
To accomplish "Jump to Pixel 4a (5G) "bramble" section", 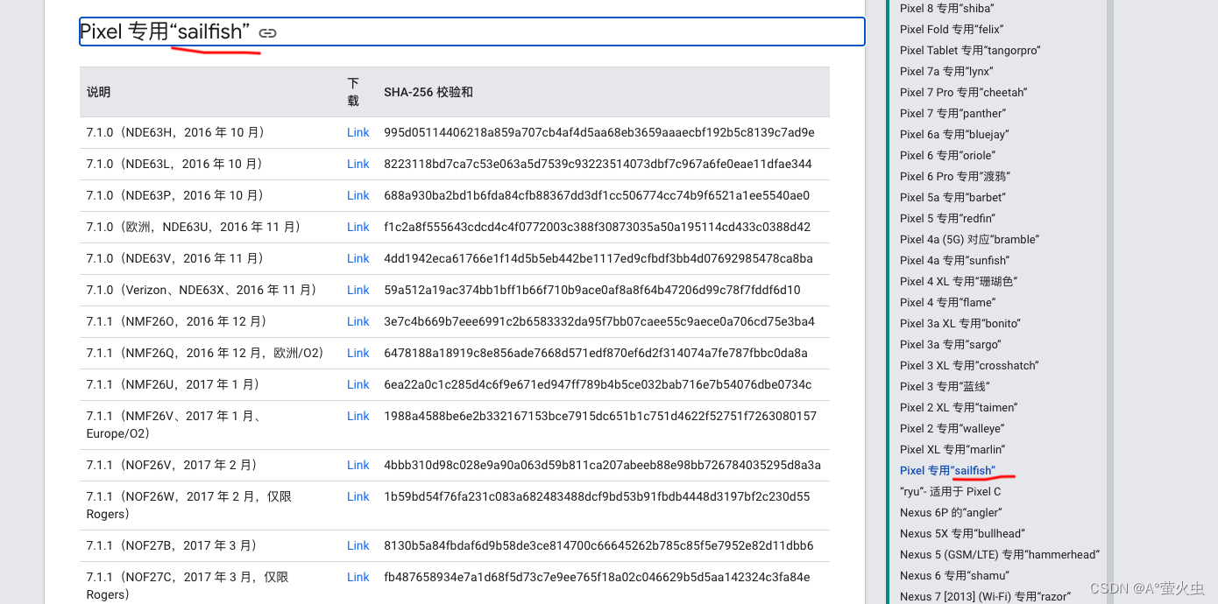I will tap(969, 239).
